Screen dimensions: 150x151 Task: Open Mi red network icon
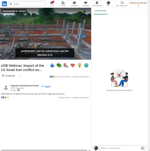pyautogui.click(x=63, y=4)
